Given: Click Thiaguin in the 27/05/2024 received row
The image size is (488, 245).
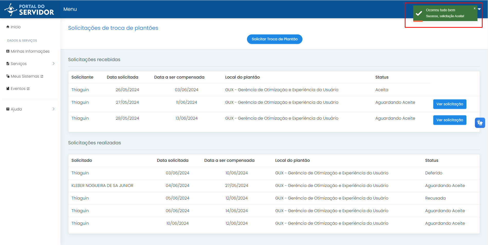Looking at the screenshot, I should (x=80, y=102).
